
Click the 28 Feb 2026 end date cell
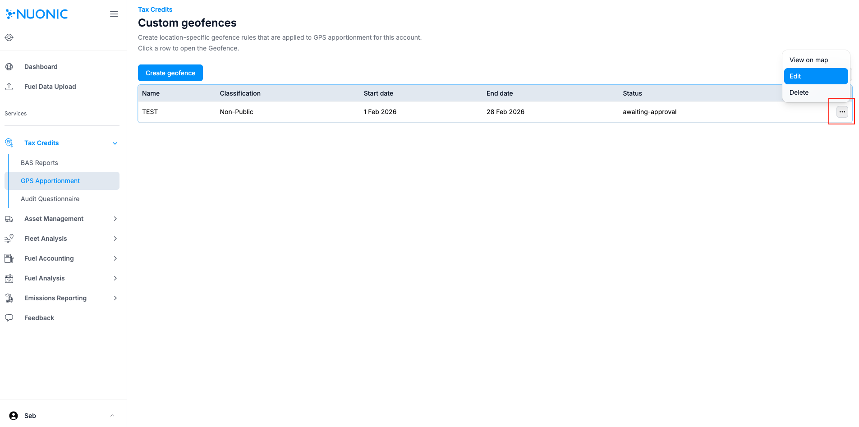(x=505, y=112)
